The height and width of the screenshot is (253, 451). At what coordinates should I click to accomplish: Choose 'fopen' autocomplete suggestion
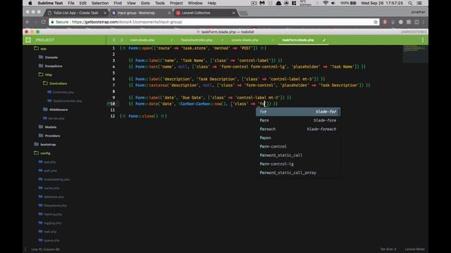(x=298, y=138)
